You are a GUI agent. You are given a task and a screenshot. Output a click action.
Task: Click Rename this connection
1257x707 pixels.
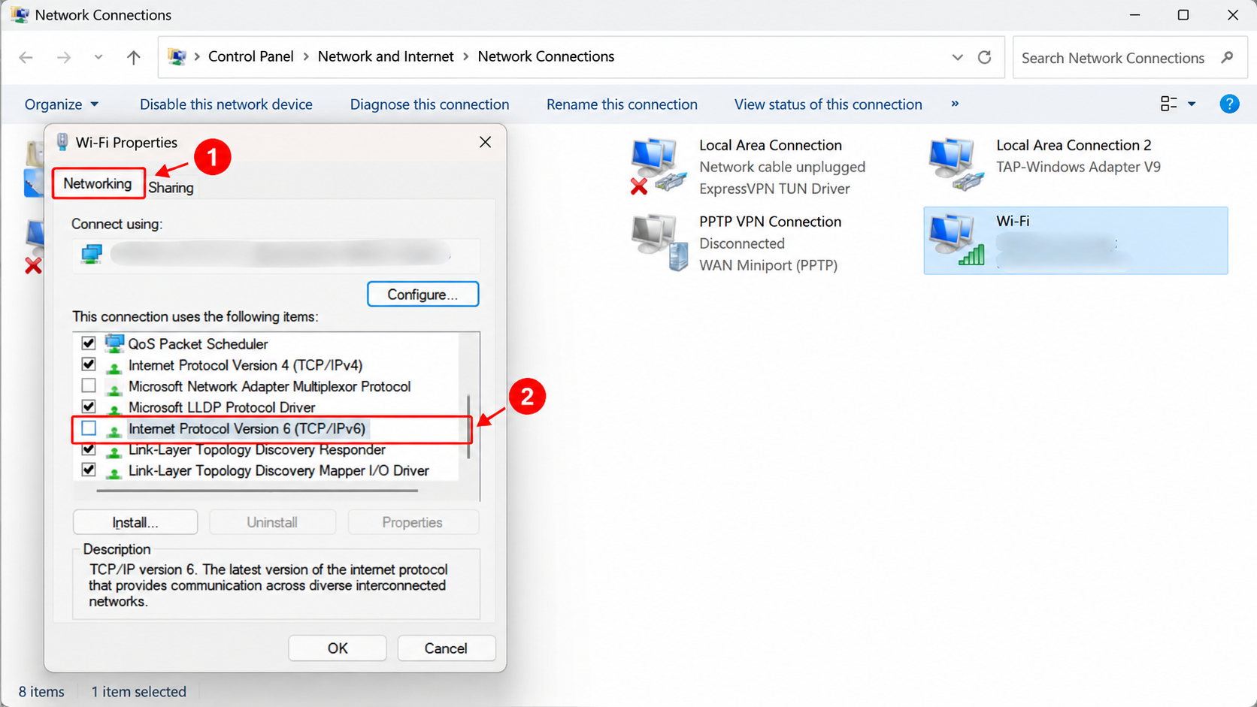(x=622, y=104)
